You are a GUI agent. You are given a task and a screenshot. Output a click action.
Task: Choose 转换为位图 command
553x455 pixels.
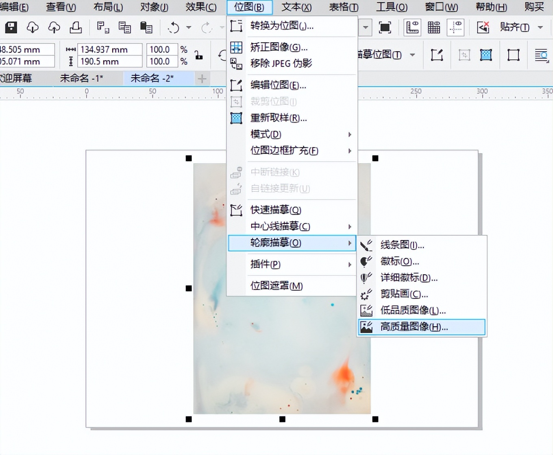click(281, 26)
